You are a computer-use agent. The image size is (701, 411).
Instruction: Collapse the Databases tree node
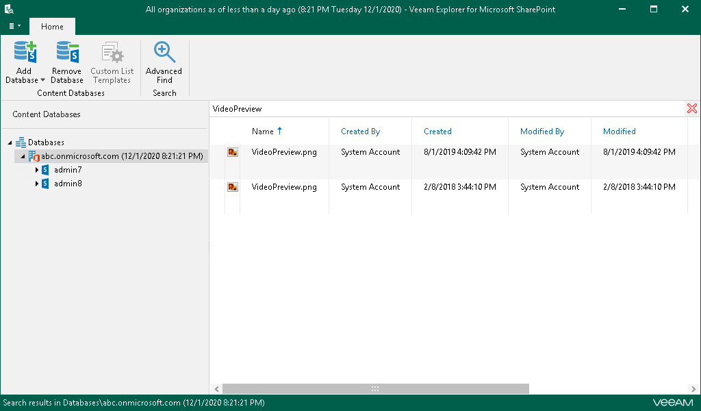click(x=10, y=142)
